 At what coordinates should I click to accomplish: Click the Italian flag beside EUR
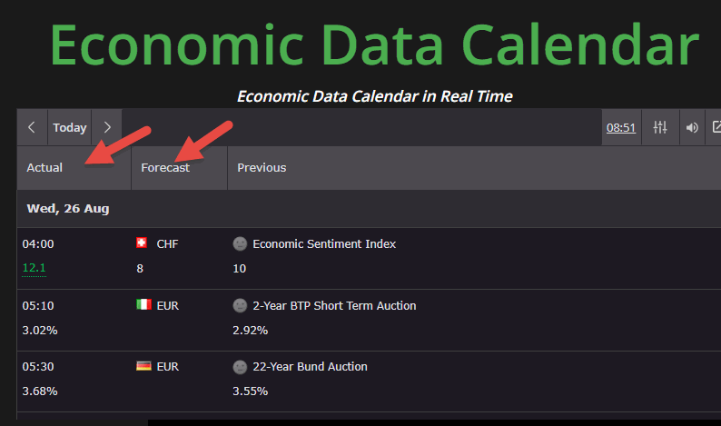point(143,304)
